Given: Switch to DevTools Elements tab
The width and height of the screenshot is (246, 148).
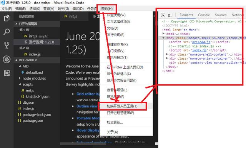Looking at the screenshot, I should (186, 15).
